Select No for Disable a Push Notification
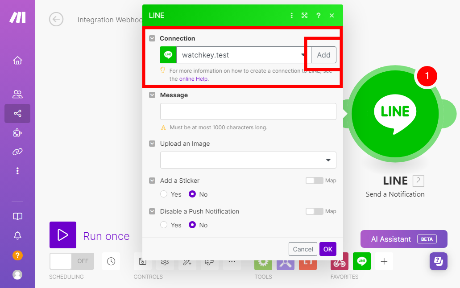This screenshot has height=288, width=460. (x=192, y=225)
